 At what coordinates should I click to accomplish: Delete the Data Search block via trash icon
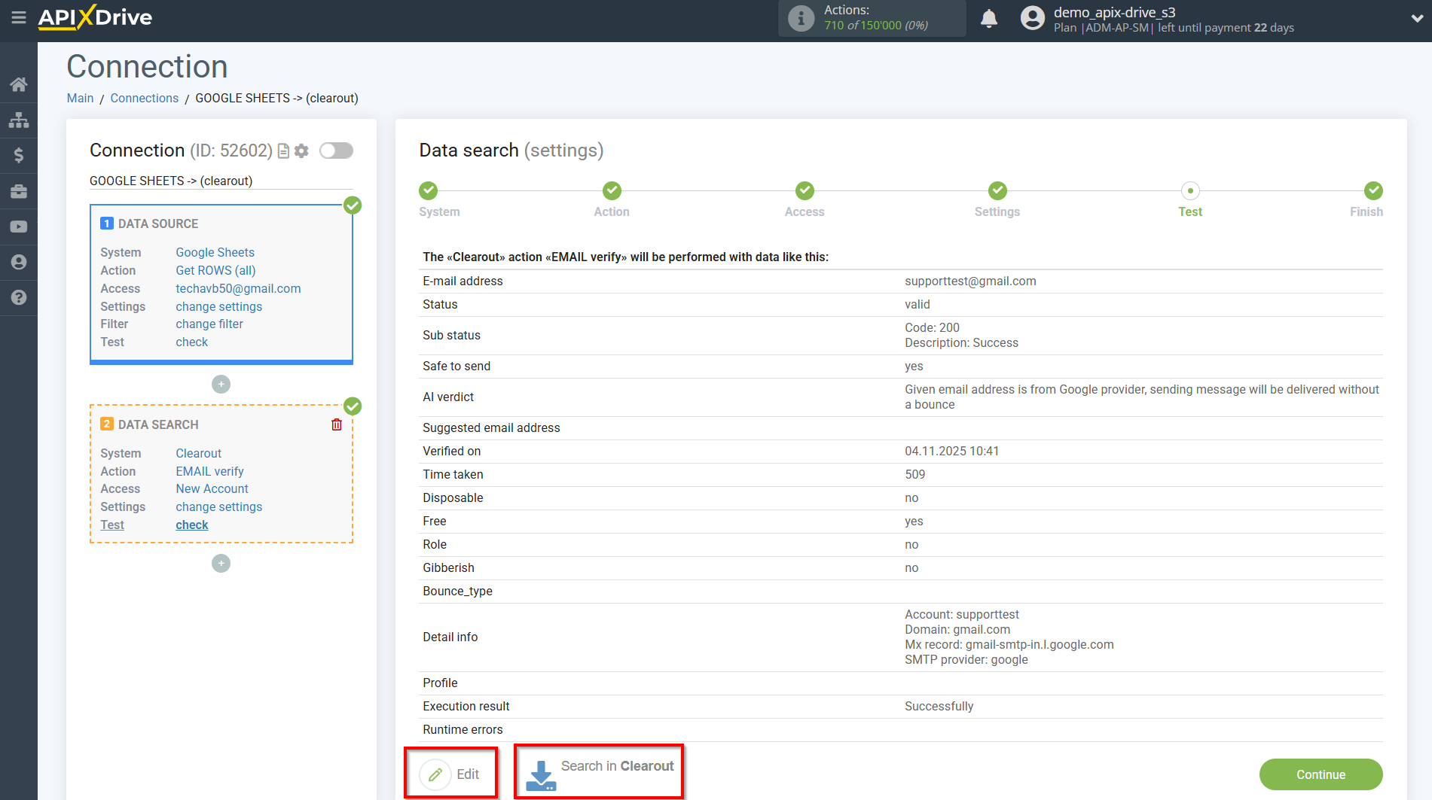point(337,424)
